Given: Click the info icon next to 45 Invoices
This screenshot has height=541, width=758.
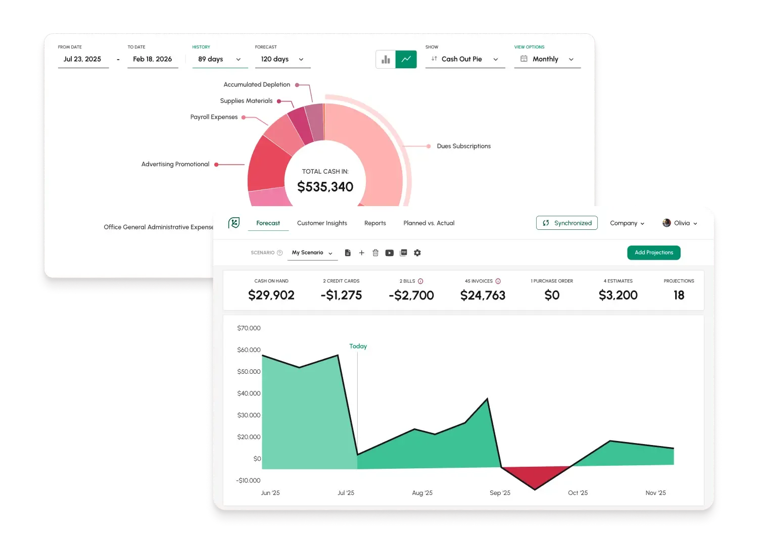Looking at the screenshot, I should click(498, 281).
